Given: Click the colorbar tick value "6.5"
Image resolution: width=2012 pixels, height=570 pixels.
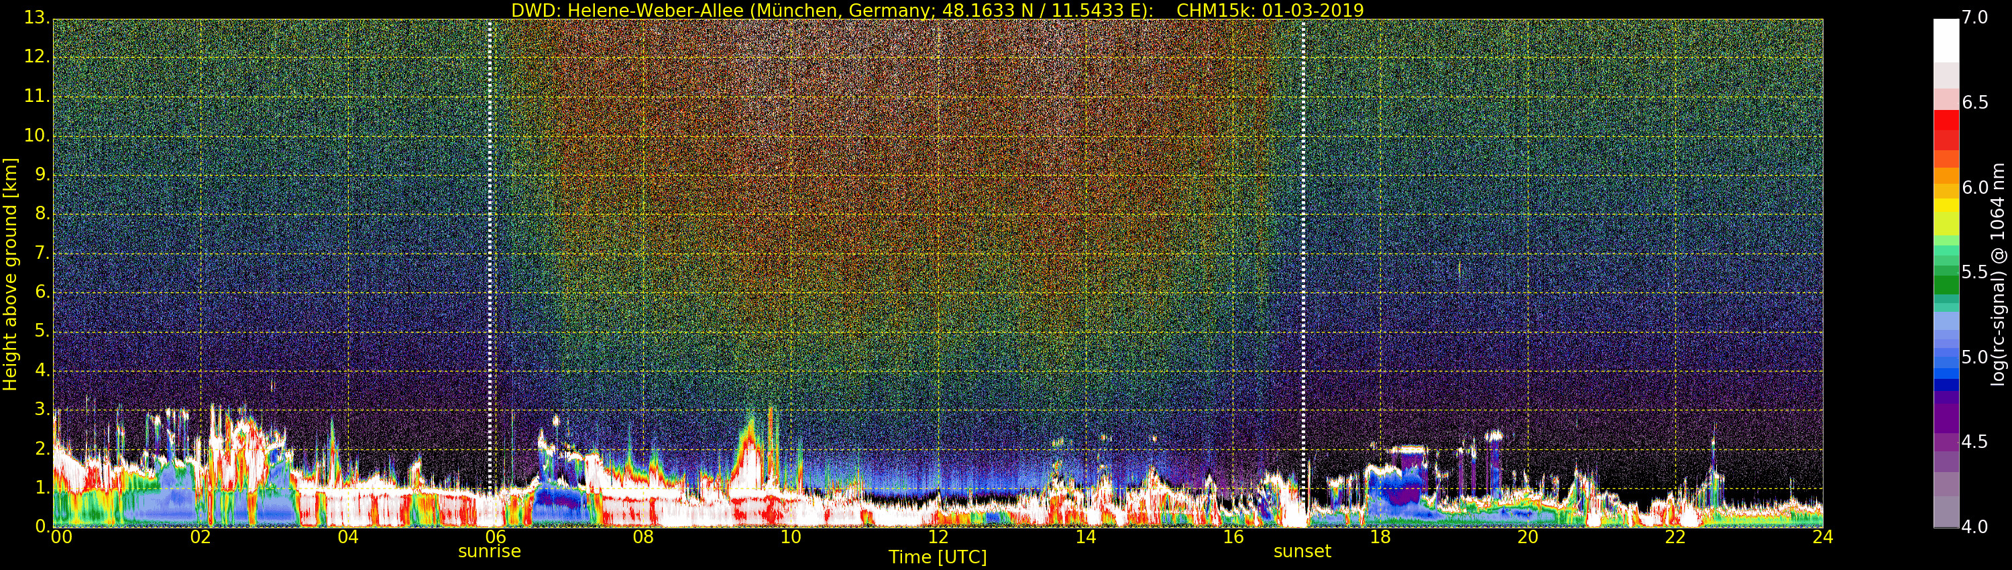Looking at the screenshot, I should 1974,103.
